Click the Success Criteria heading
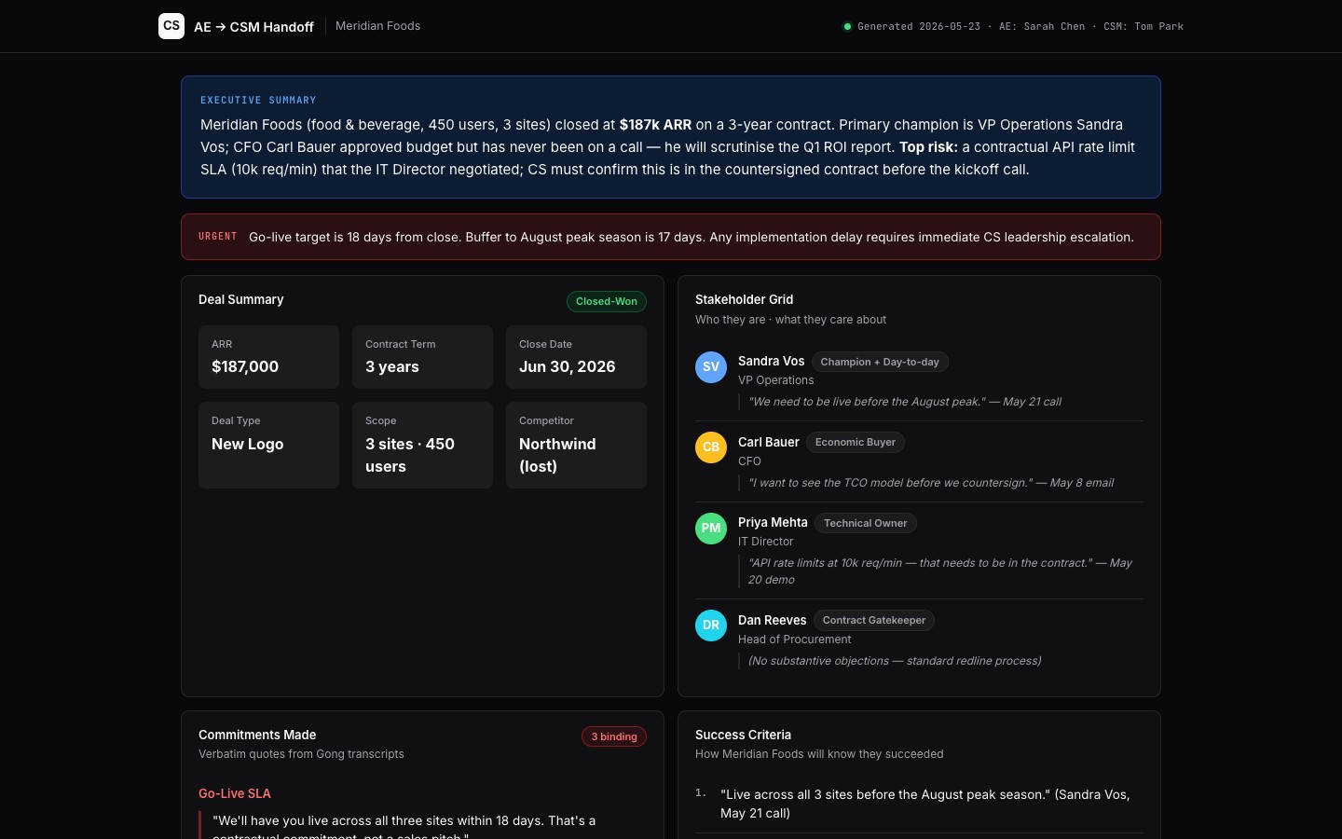1342x839 pixels. click(743, 735)
